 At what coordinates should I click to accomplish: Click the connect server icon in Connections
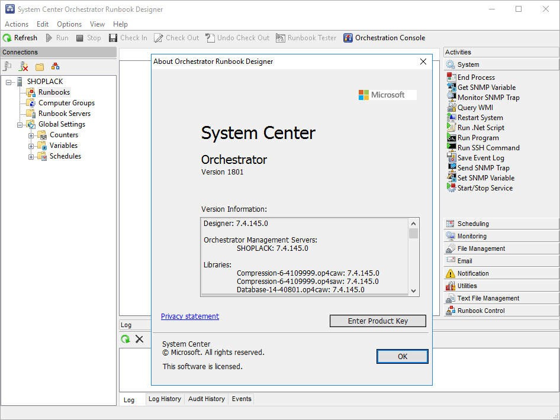click(x=8, y=66)
